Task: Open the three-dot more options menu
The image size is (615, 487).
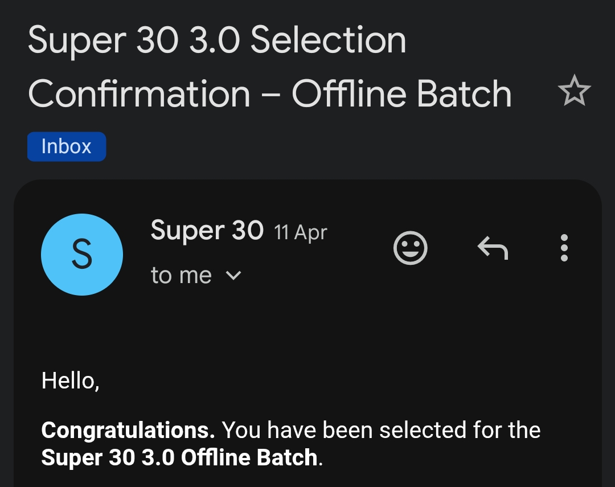Action: click(x=564, y=248)
